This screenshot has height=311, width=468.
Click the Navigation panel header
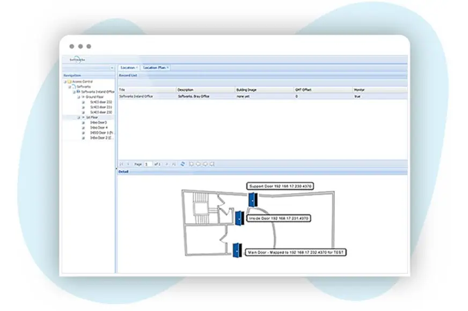pos(89,76)
